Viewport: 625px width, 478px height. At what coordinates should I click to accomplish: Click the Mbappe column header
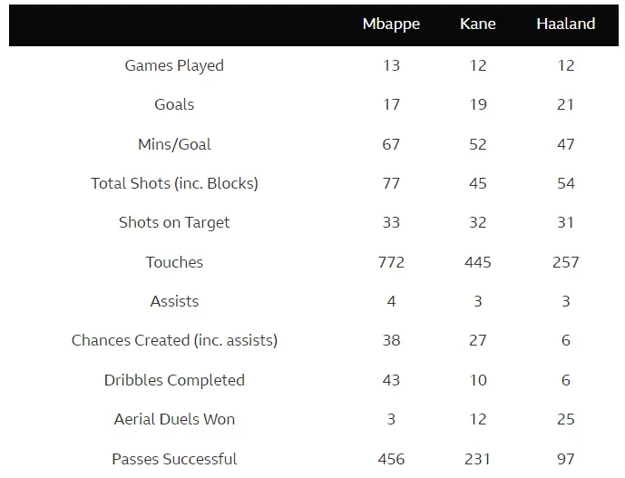click(x=391, y=24)
